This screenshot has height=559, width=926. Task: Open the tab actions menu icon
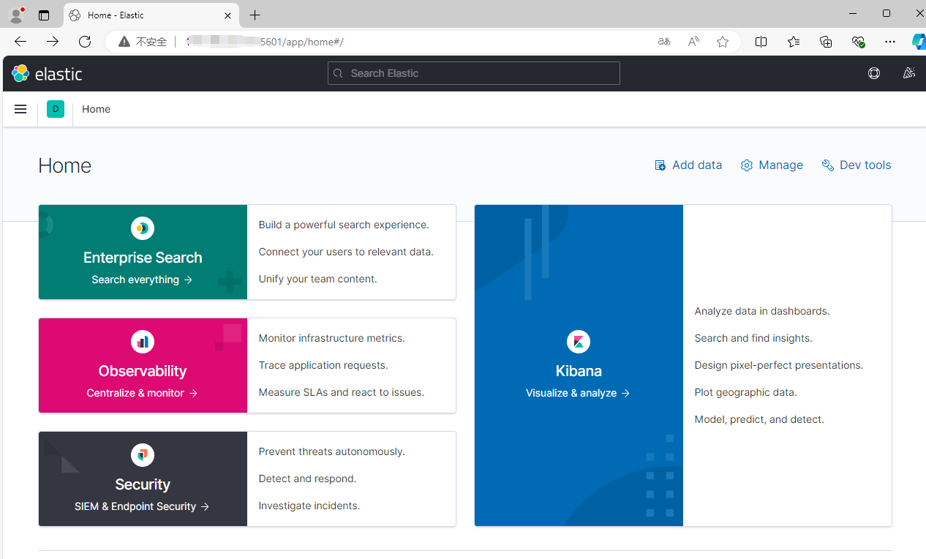coord(44,15)
